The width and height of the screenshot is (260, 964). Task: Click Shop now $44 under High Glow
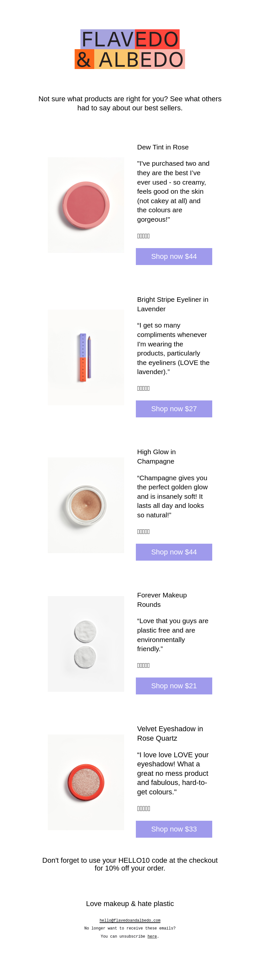[x=174, y=552]
